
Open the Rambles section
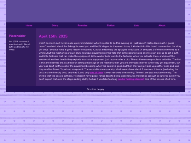[x=82, y=25]
